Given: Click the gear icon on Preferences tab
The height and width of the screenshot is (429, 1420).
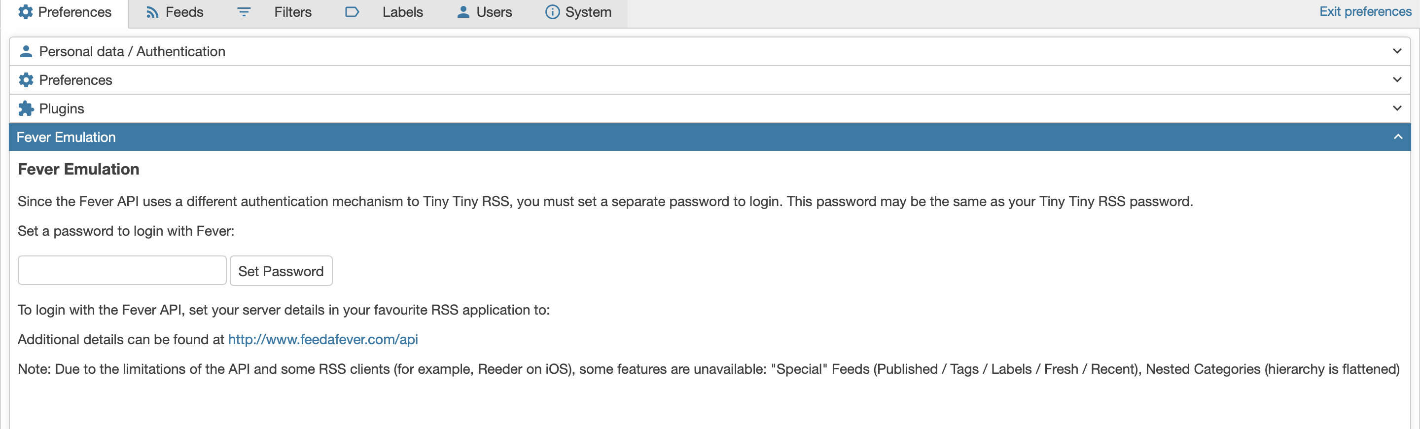Looking at the screenshot, I should coord(25,12).
